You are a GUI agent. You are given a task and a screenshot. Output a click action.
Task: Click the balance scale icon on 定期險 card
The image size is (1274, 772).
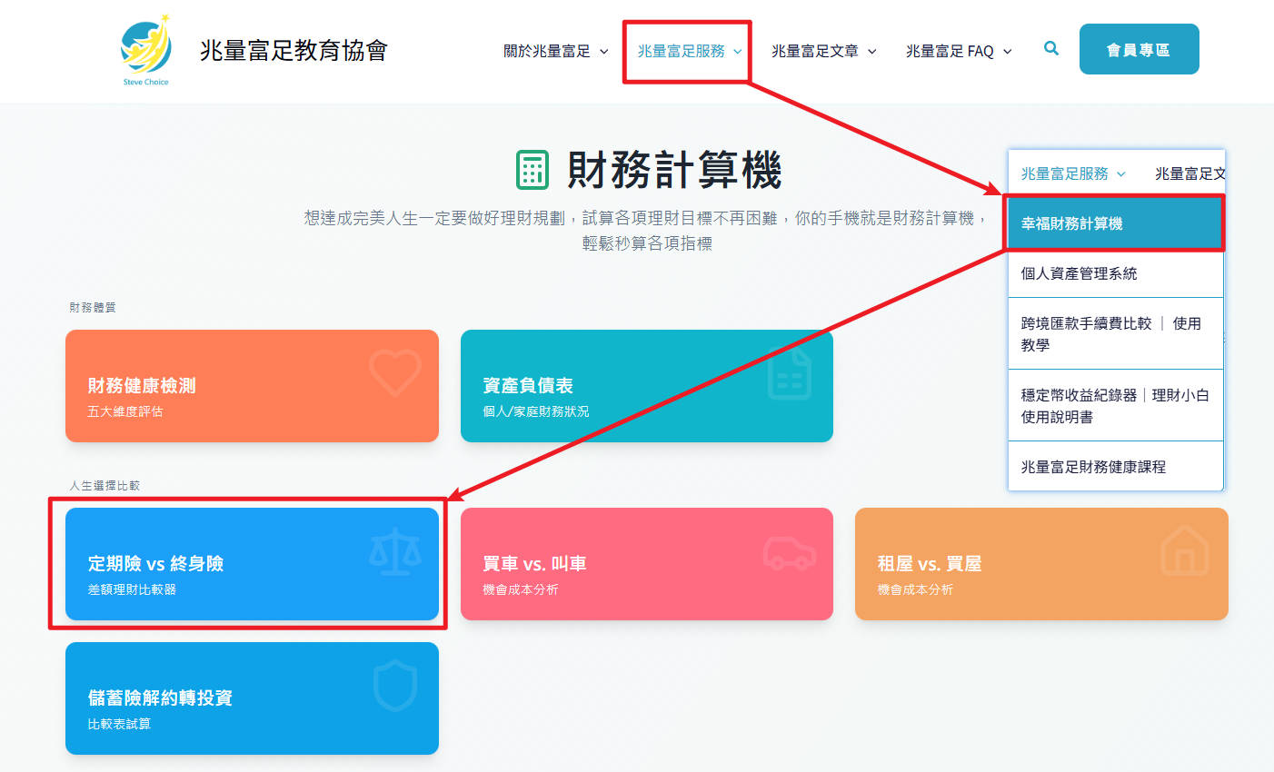(395, 551)
